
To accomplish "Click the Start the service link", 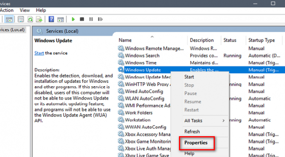I will coord(39,53).
